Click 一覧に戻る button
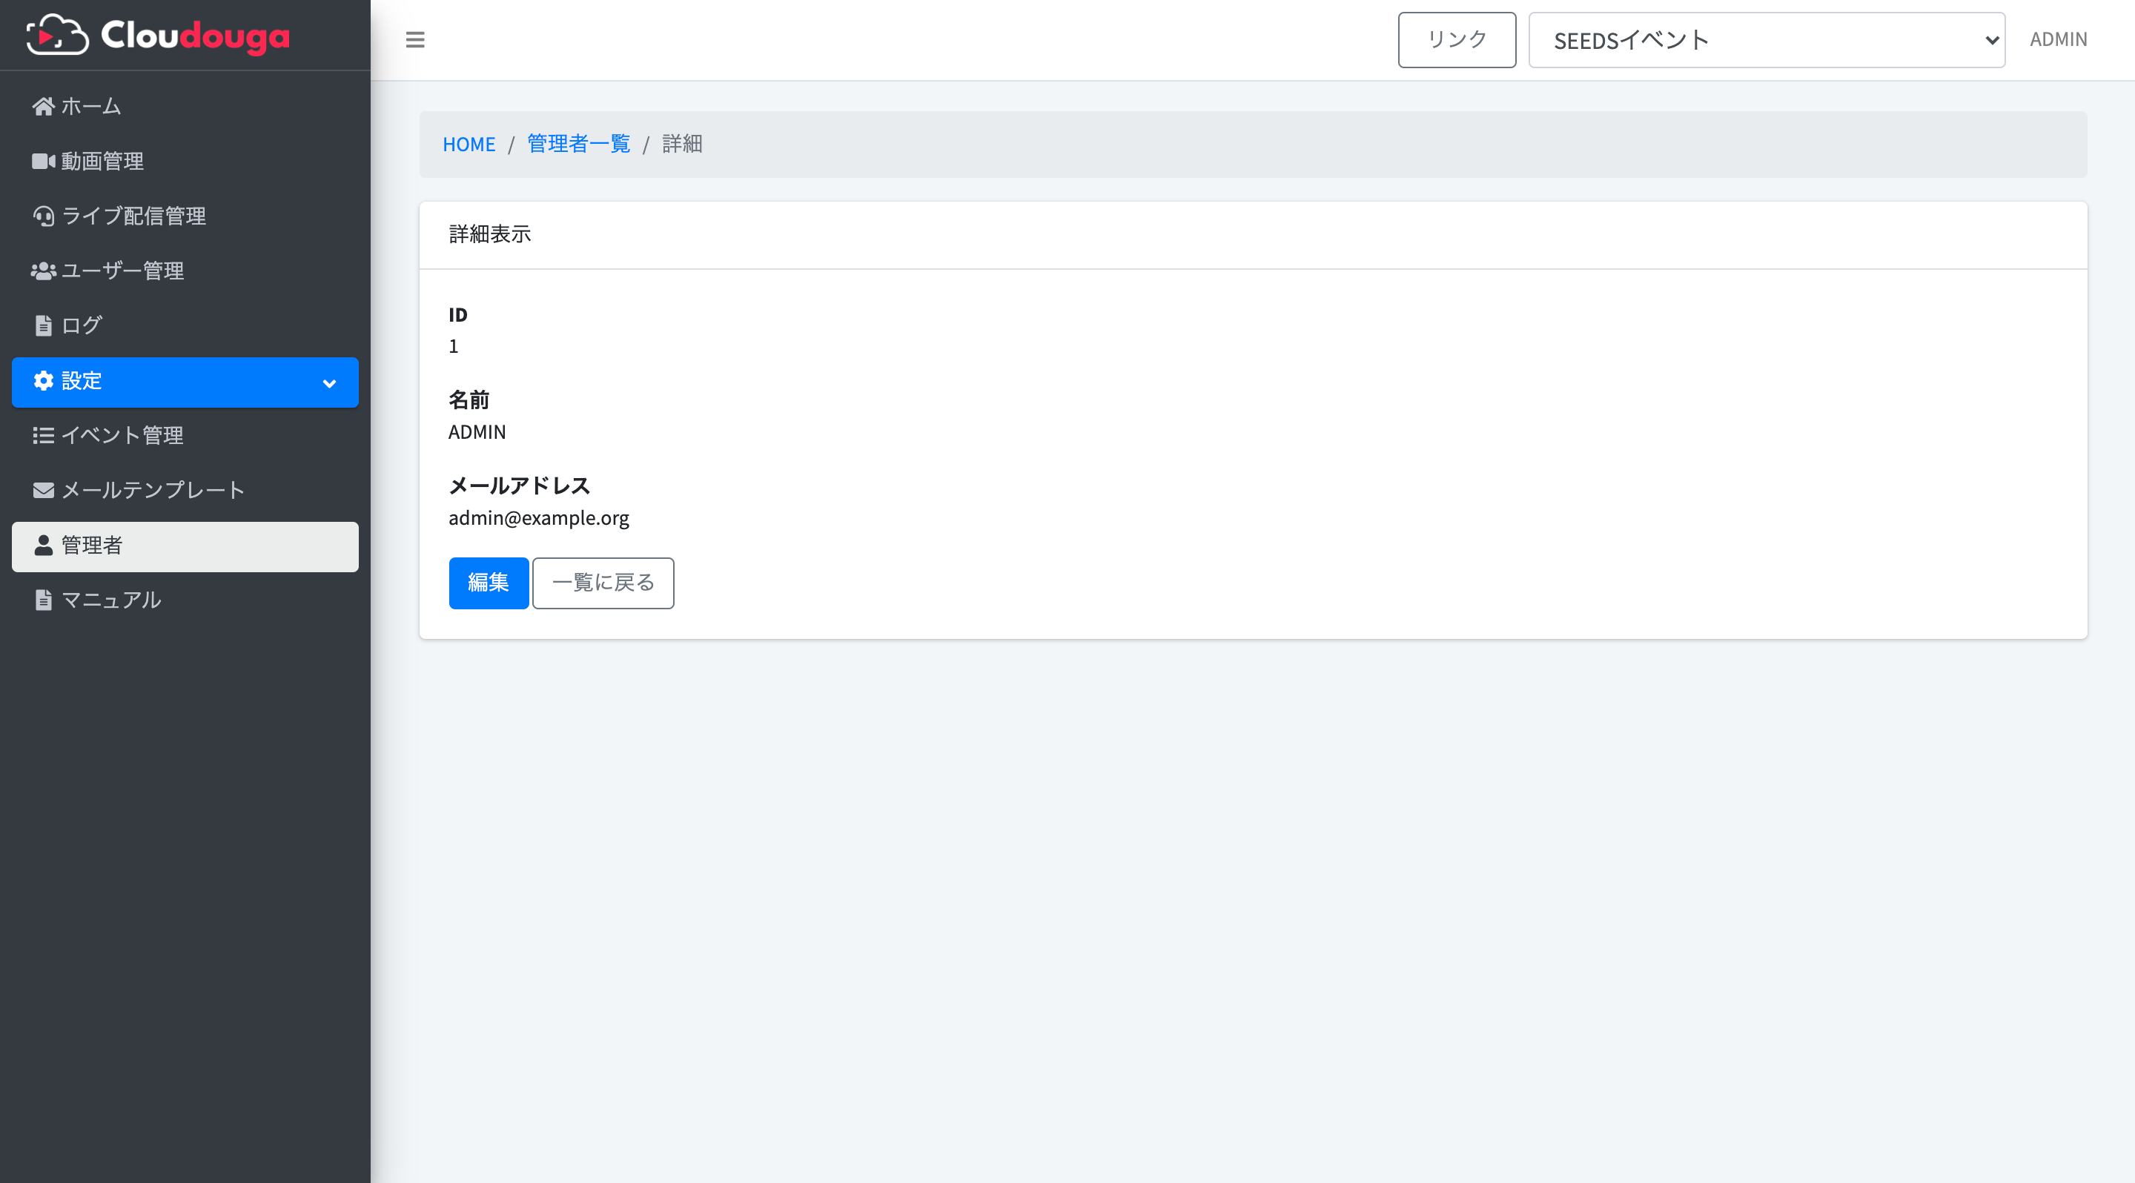2135x1183 pixels. [603, 583]
